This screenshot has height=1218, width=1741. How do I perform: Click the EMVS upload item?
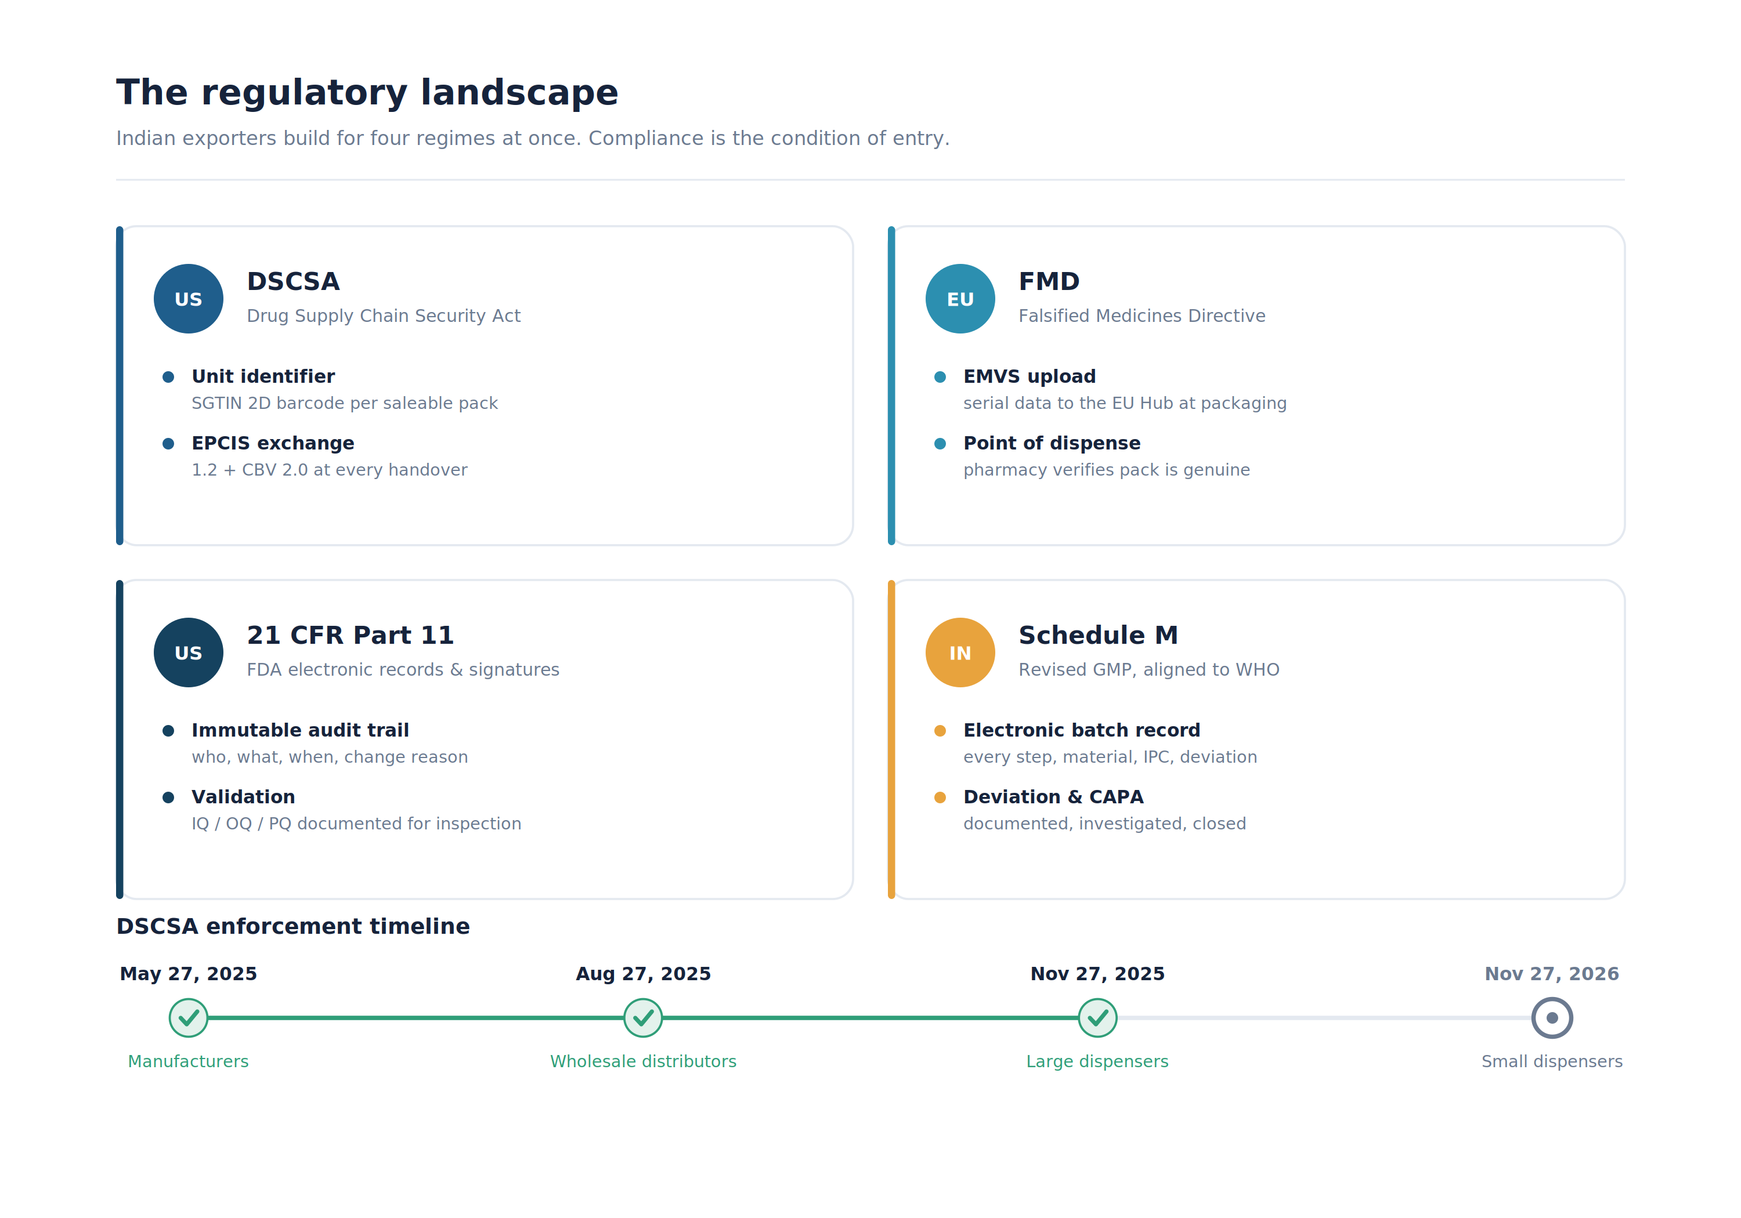pos(1111,390)
